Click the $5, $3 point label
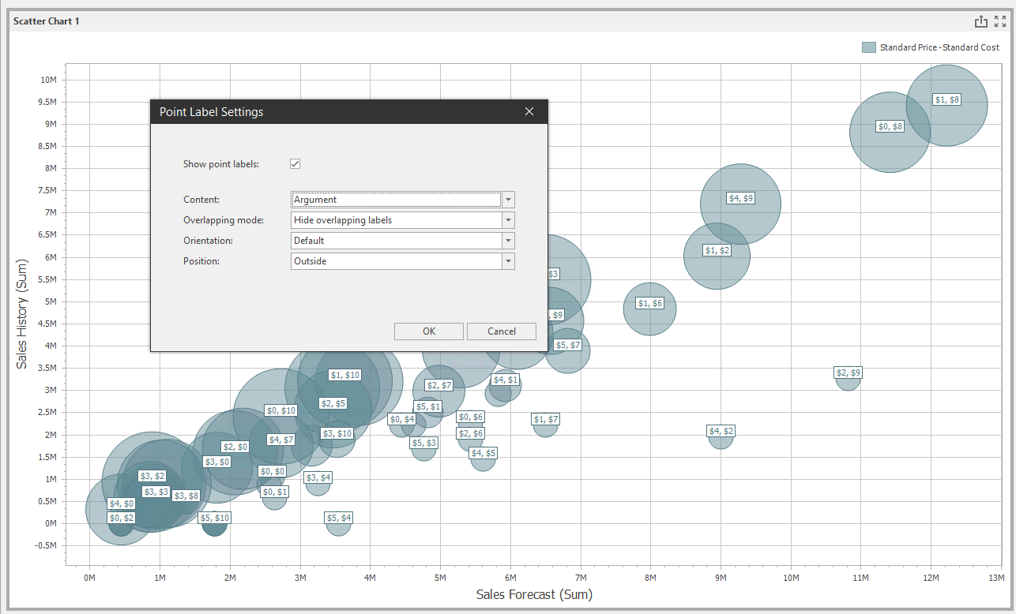The width and height of the screenshot is (1016, 614). click(x=424, y=444)
